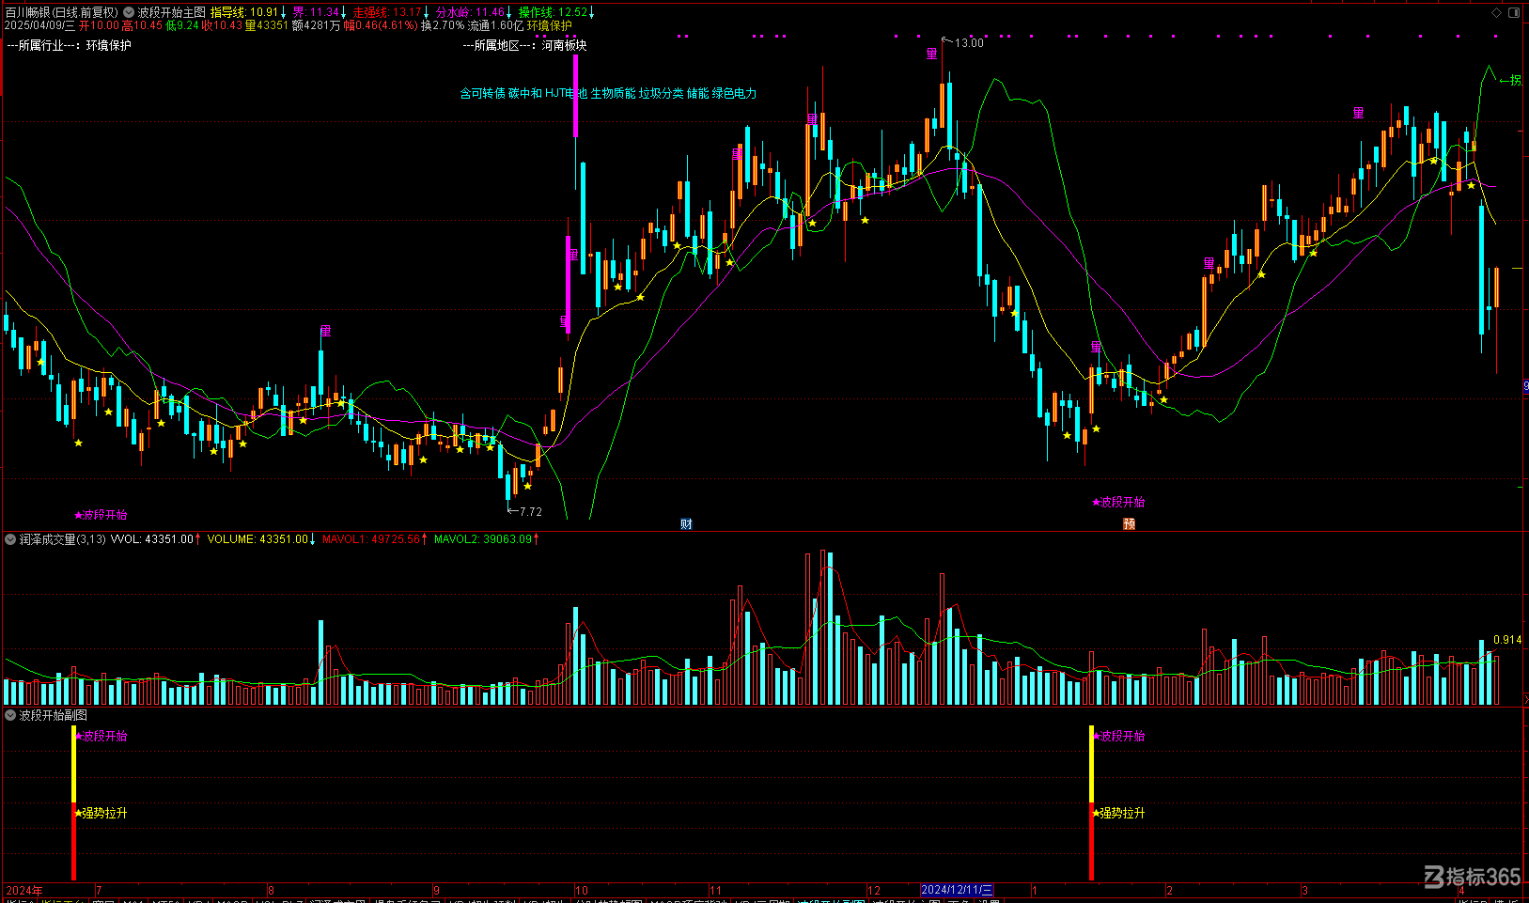Click the 幅0.46(4.61%) change value

(380, 26)
